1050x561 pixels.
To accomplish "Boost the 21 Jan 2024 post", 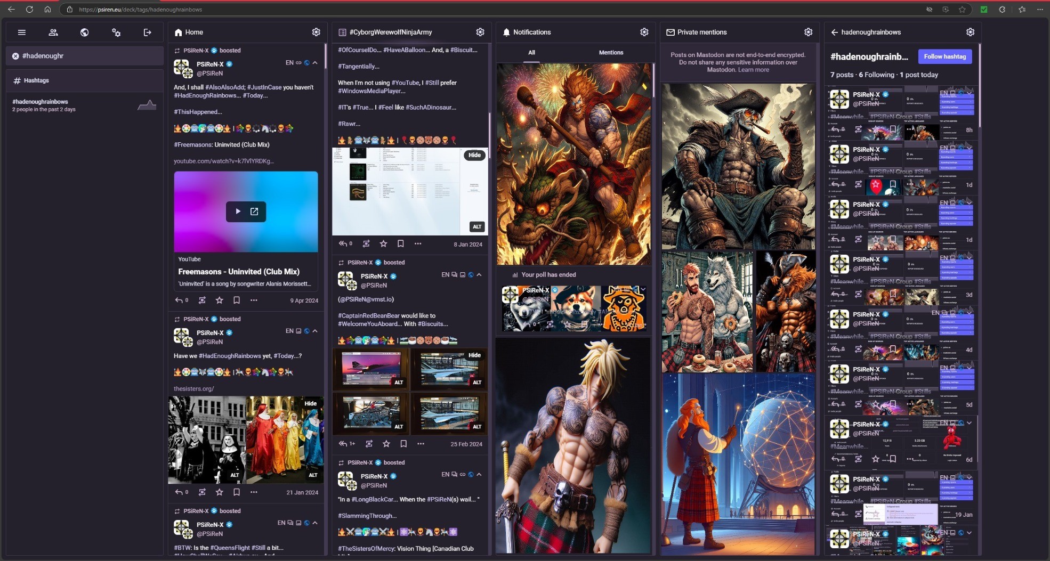I will [202, 492].
